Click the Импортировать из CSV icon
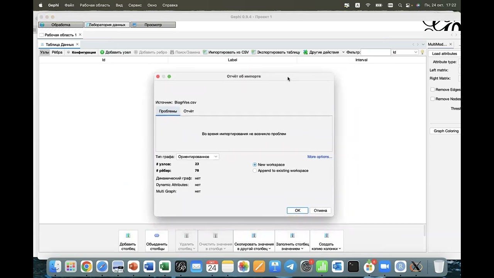 pos(205,52)
